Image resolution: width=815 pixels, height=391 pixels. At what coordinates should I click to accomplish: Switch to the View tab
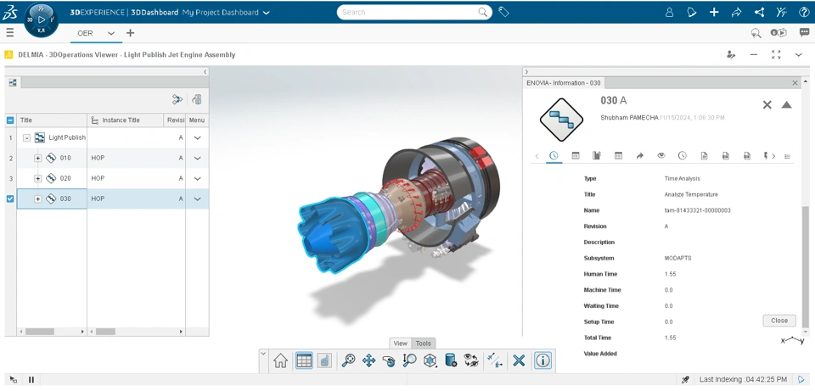pos(400,344)
